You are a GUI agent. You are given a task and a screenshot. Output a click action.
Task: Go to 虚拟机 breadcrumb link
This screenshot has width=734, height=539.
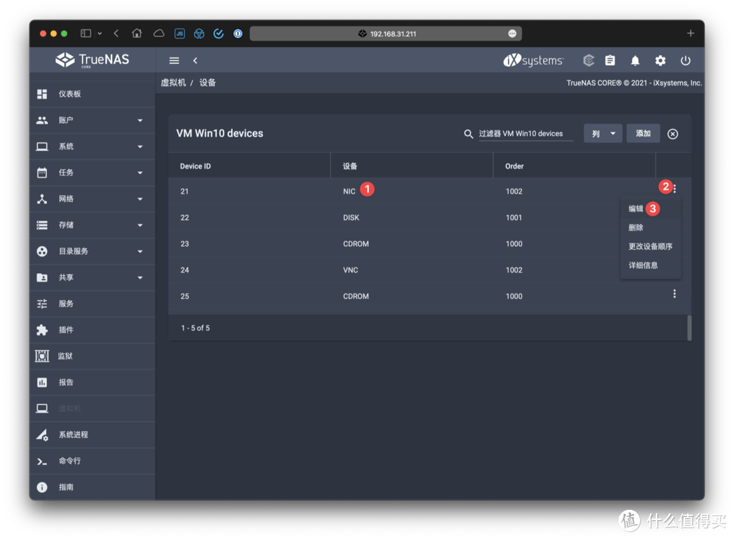point(174,83)
